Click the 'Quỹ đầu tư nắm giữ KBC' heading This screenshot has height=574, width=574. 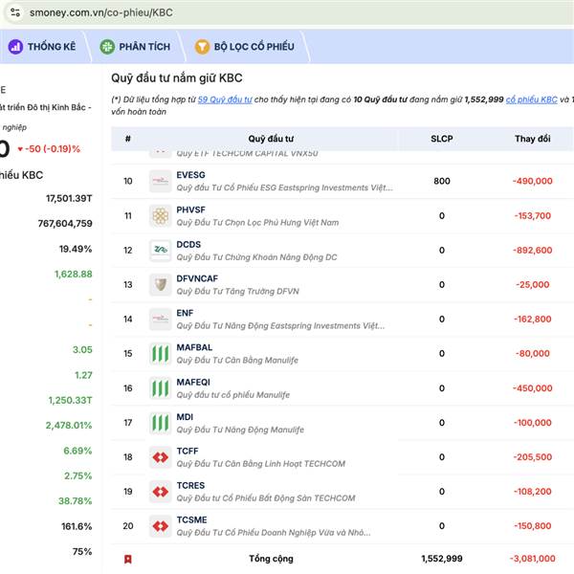(177, 78)
